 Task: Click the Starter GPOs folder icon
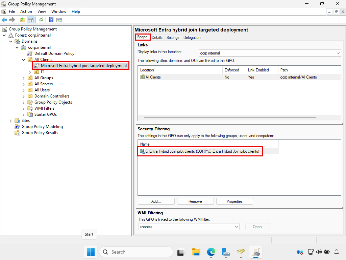coord(30,114)
